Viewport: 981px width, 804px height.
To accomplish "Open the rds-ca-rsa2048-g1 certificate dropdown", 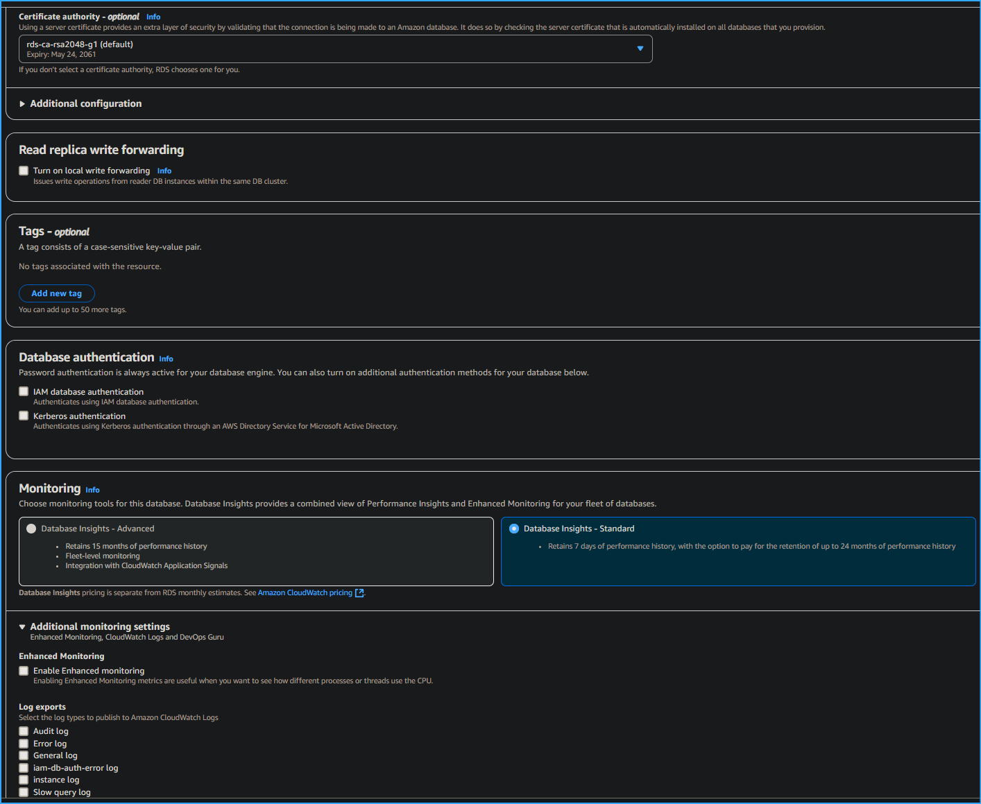I will pyautogui.click(x=335, y=49).
